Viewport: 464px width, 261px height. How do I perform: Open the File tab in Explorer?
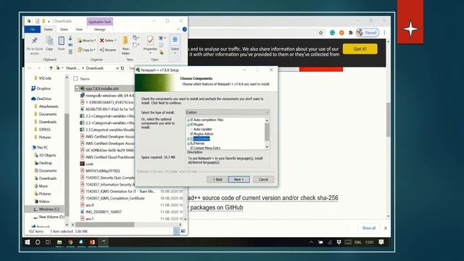[x=33, y=29]
